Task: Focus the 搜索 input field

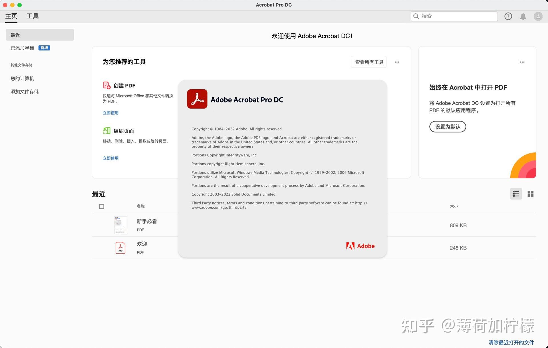Action: coord(454,16)
